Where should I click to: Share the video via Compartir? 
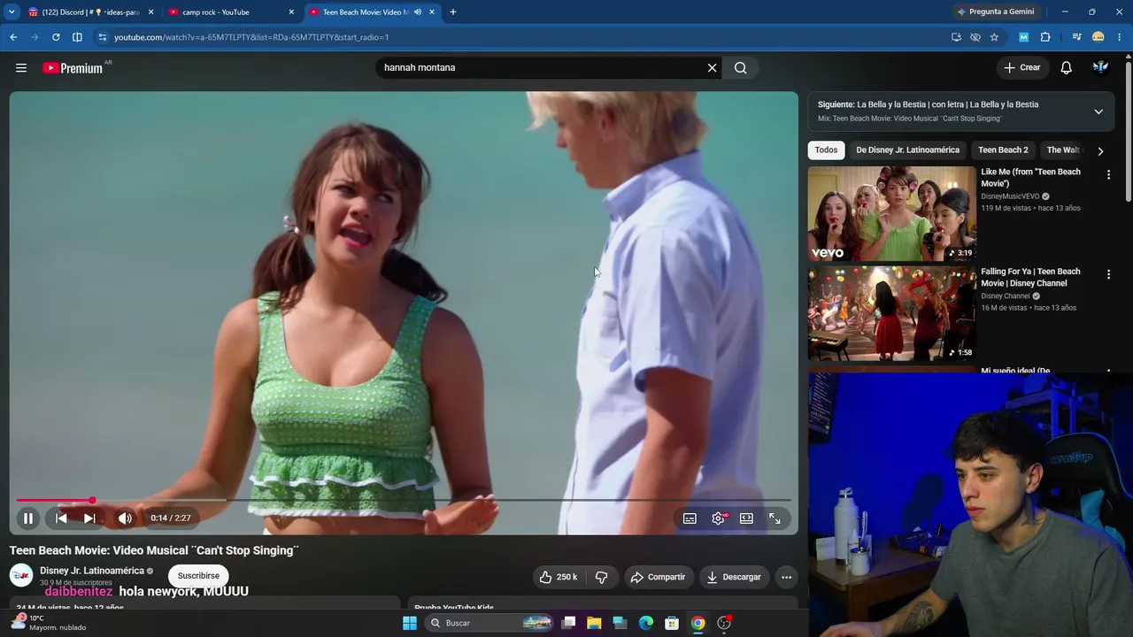pyautogui.click(x=659, y=578)
